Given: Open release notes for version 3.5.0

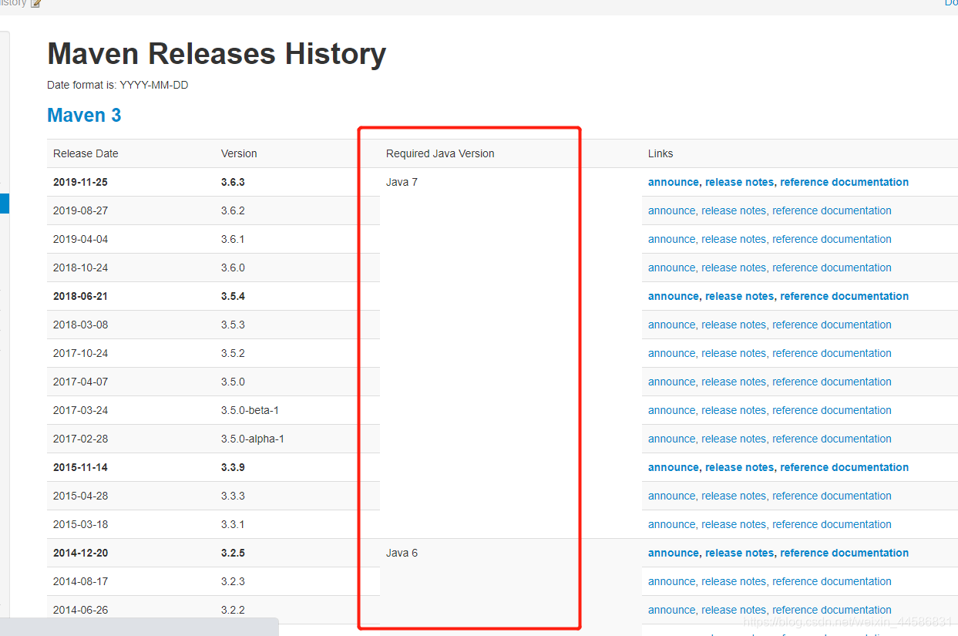Looking at the screenshot, I should [x=734, y=382].
